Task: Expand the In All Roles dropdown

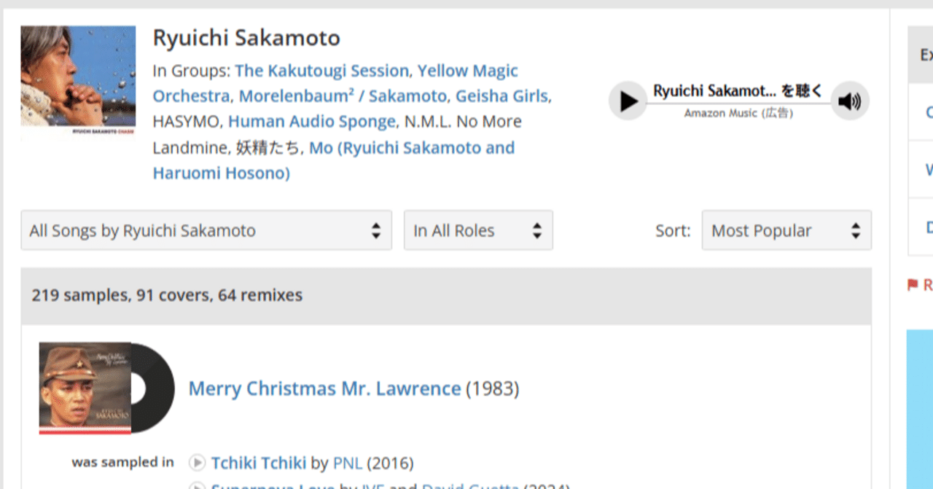Action: point(478,230)
